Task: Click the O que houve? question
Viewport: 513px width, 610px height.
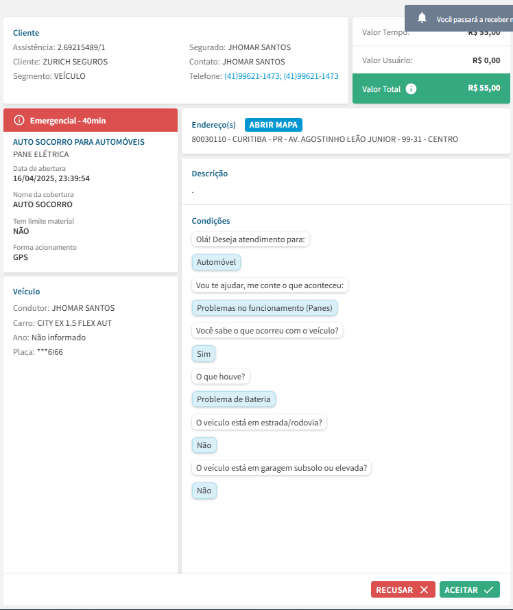Action: tap(221, 377)
